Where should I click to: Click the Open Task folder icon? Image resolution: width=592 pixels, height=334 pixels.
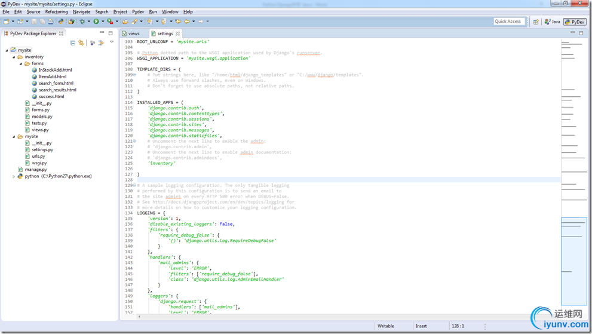click(x=125, y=22)
